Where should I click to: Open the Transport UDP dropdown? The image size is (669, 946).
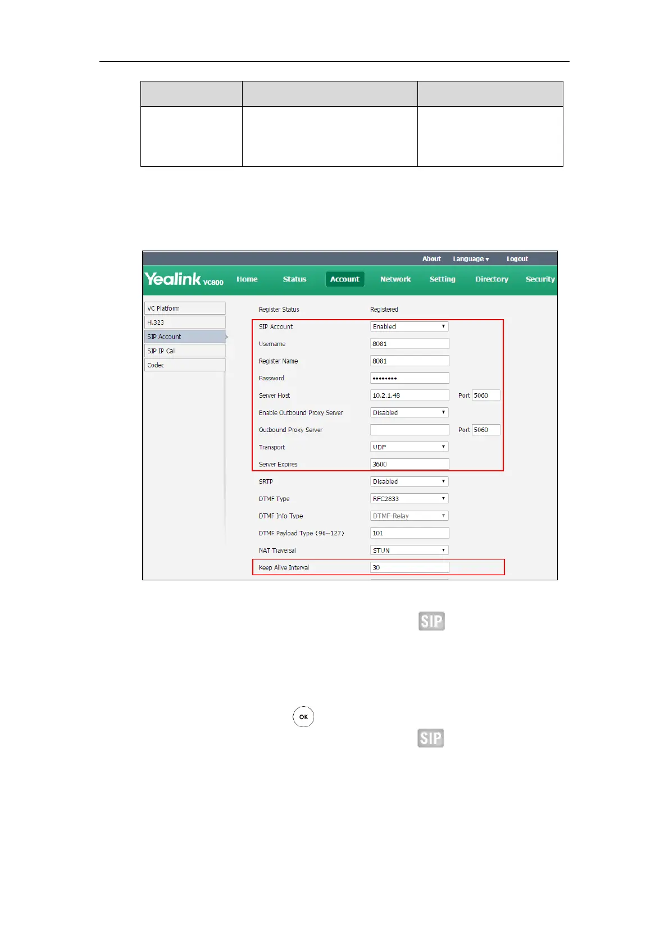(409, 447)
